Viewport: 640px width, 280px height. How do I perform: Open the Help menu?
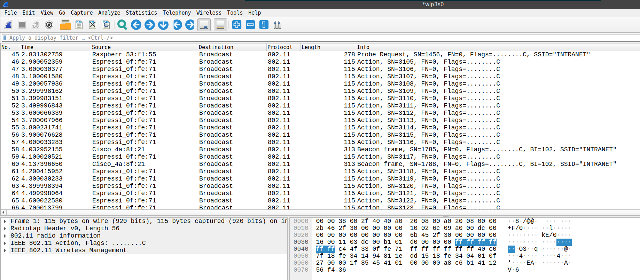255,13
